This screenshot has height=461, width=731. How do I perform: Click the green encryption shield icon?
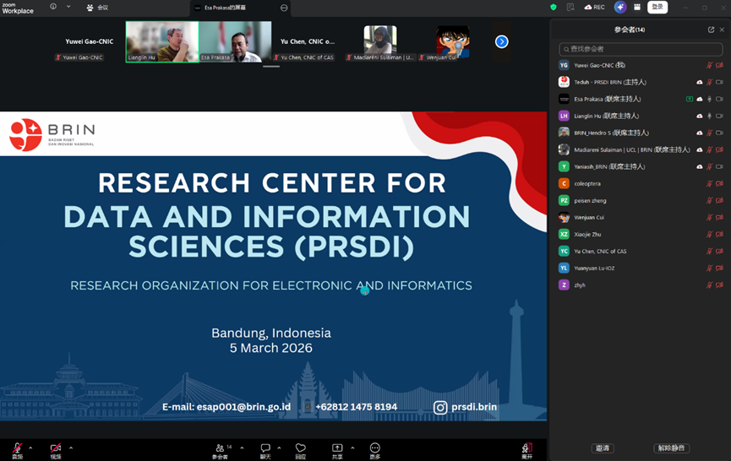click(x=554, y=7)
